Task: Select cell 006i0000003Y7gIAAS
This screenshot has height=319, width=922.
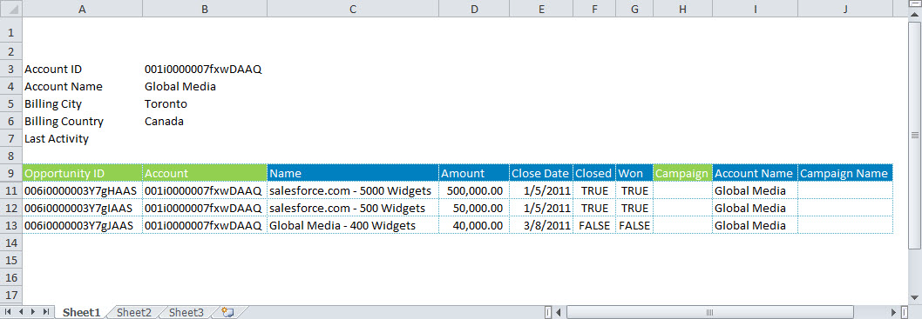Action: coord(82,208)
